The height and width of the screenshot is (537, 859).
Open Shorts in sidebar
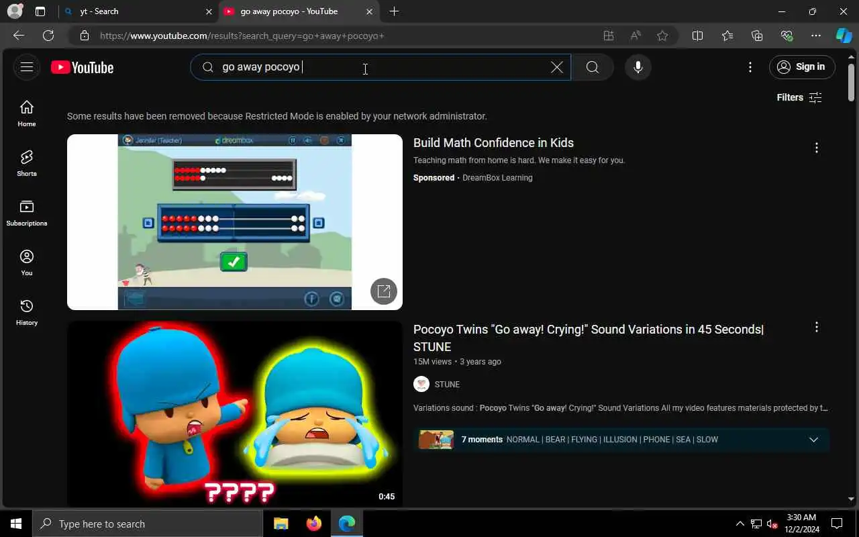(x=27, y=163)
